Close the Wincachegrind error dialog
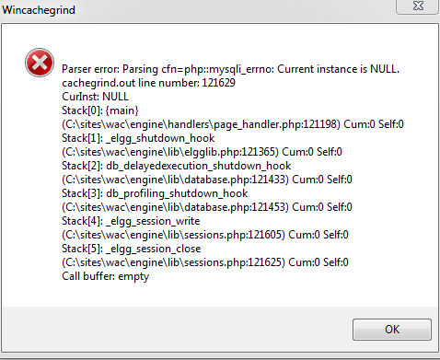 click(x=418, y=6)
